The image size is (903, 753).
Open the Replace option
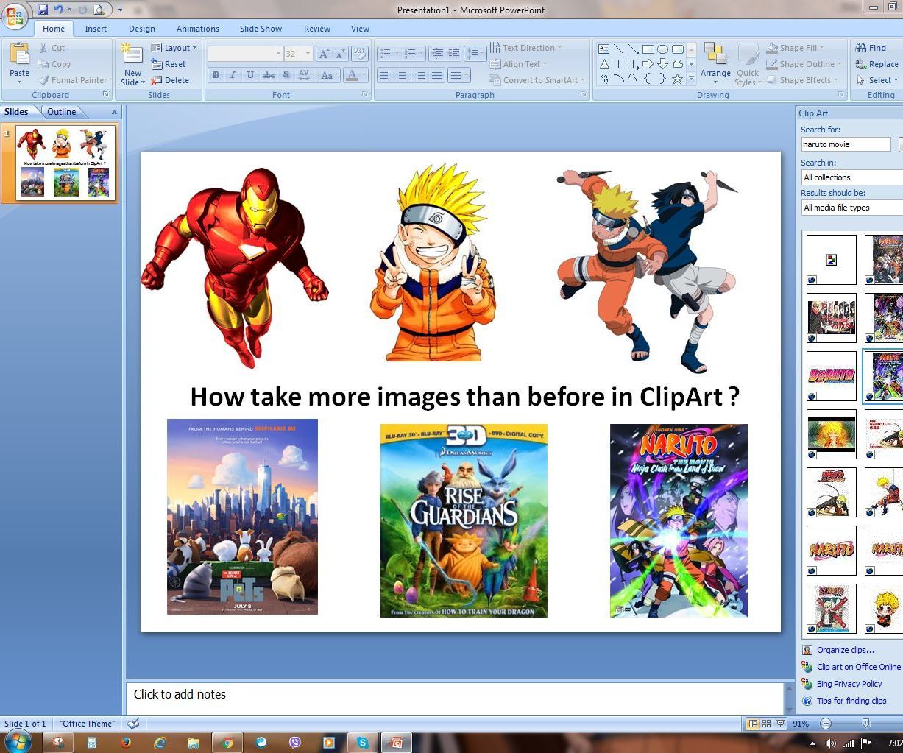(877, 64)
